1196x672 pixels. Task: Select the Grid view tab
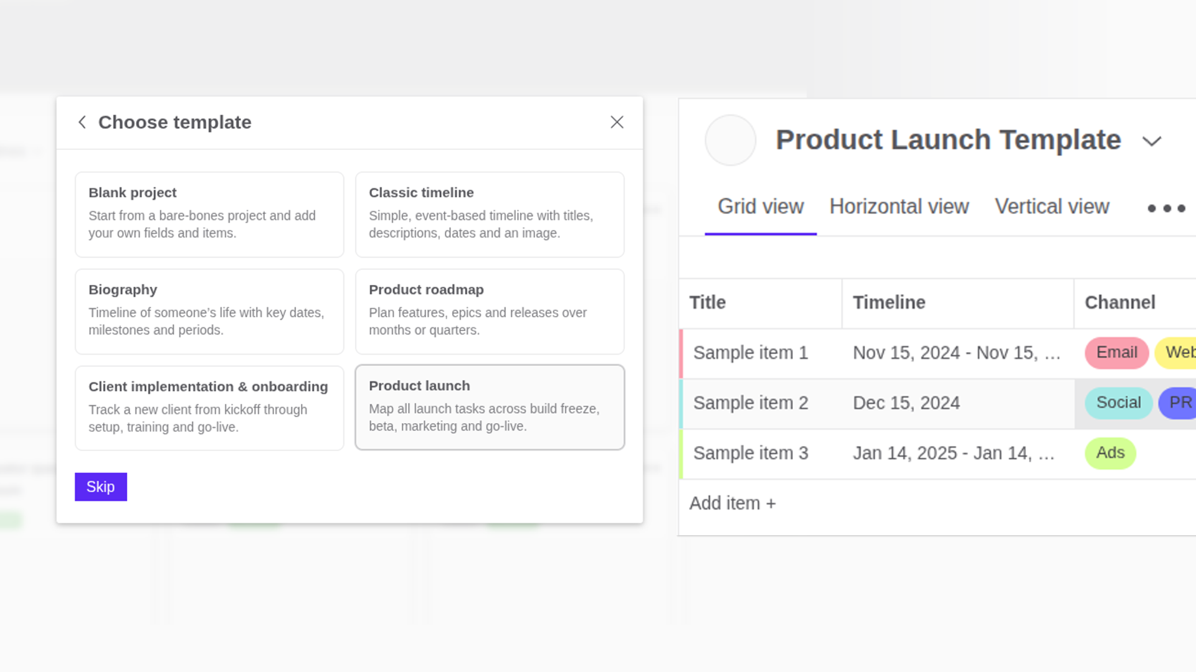coord(761,206)
